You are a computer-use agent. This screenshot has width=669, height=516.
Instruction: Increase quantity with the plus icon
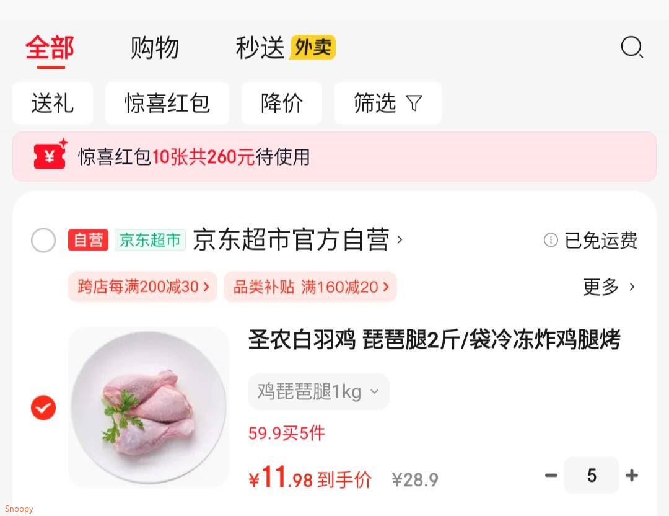[x=632, y=475]
